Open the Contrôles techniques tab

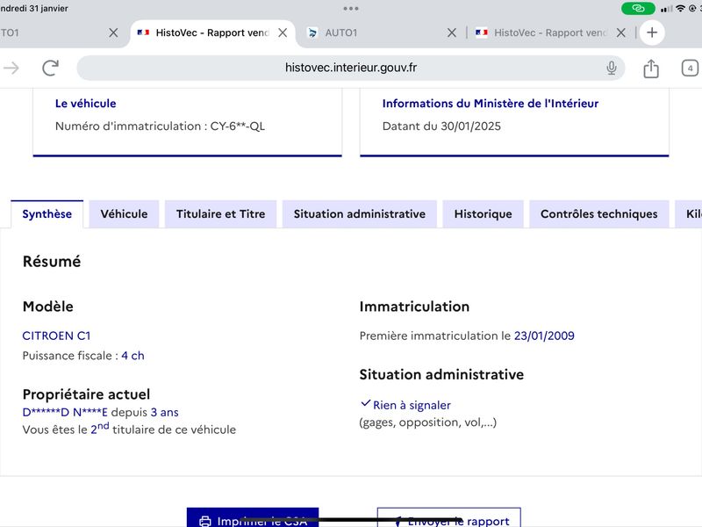click(599, 214)
